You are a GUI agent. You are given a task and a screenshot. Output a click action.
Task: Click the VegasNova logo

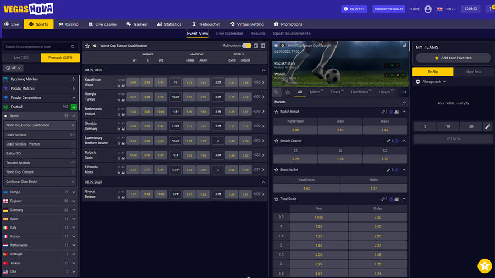coord(29,9)
